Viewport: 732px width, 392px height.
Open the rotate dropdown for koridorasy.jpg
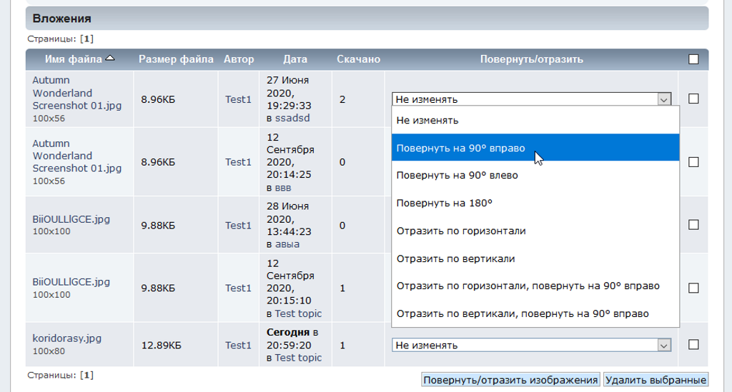[532, 345]
